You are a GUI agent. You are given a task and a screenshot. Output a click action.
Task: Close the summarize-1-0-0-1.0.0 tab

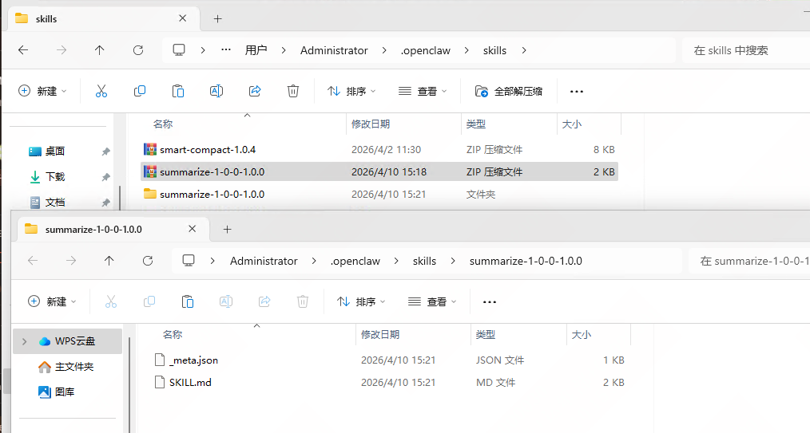coord(193,229)
